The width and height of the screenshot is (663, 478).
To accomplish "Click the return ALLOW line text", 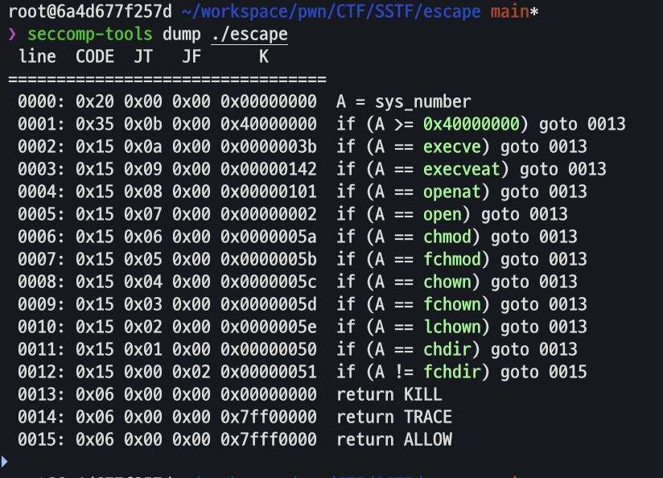I will (x=394, y=439).
